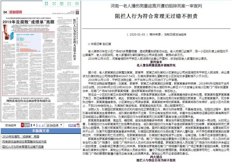232x162 pixels.
Task: Open fullscreen with the expand arrows icon
Action: pyautogui.click(x=54, y=4)
